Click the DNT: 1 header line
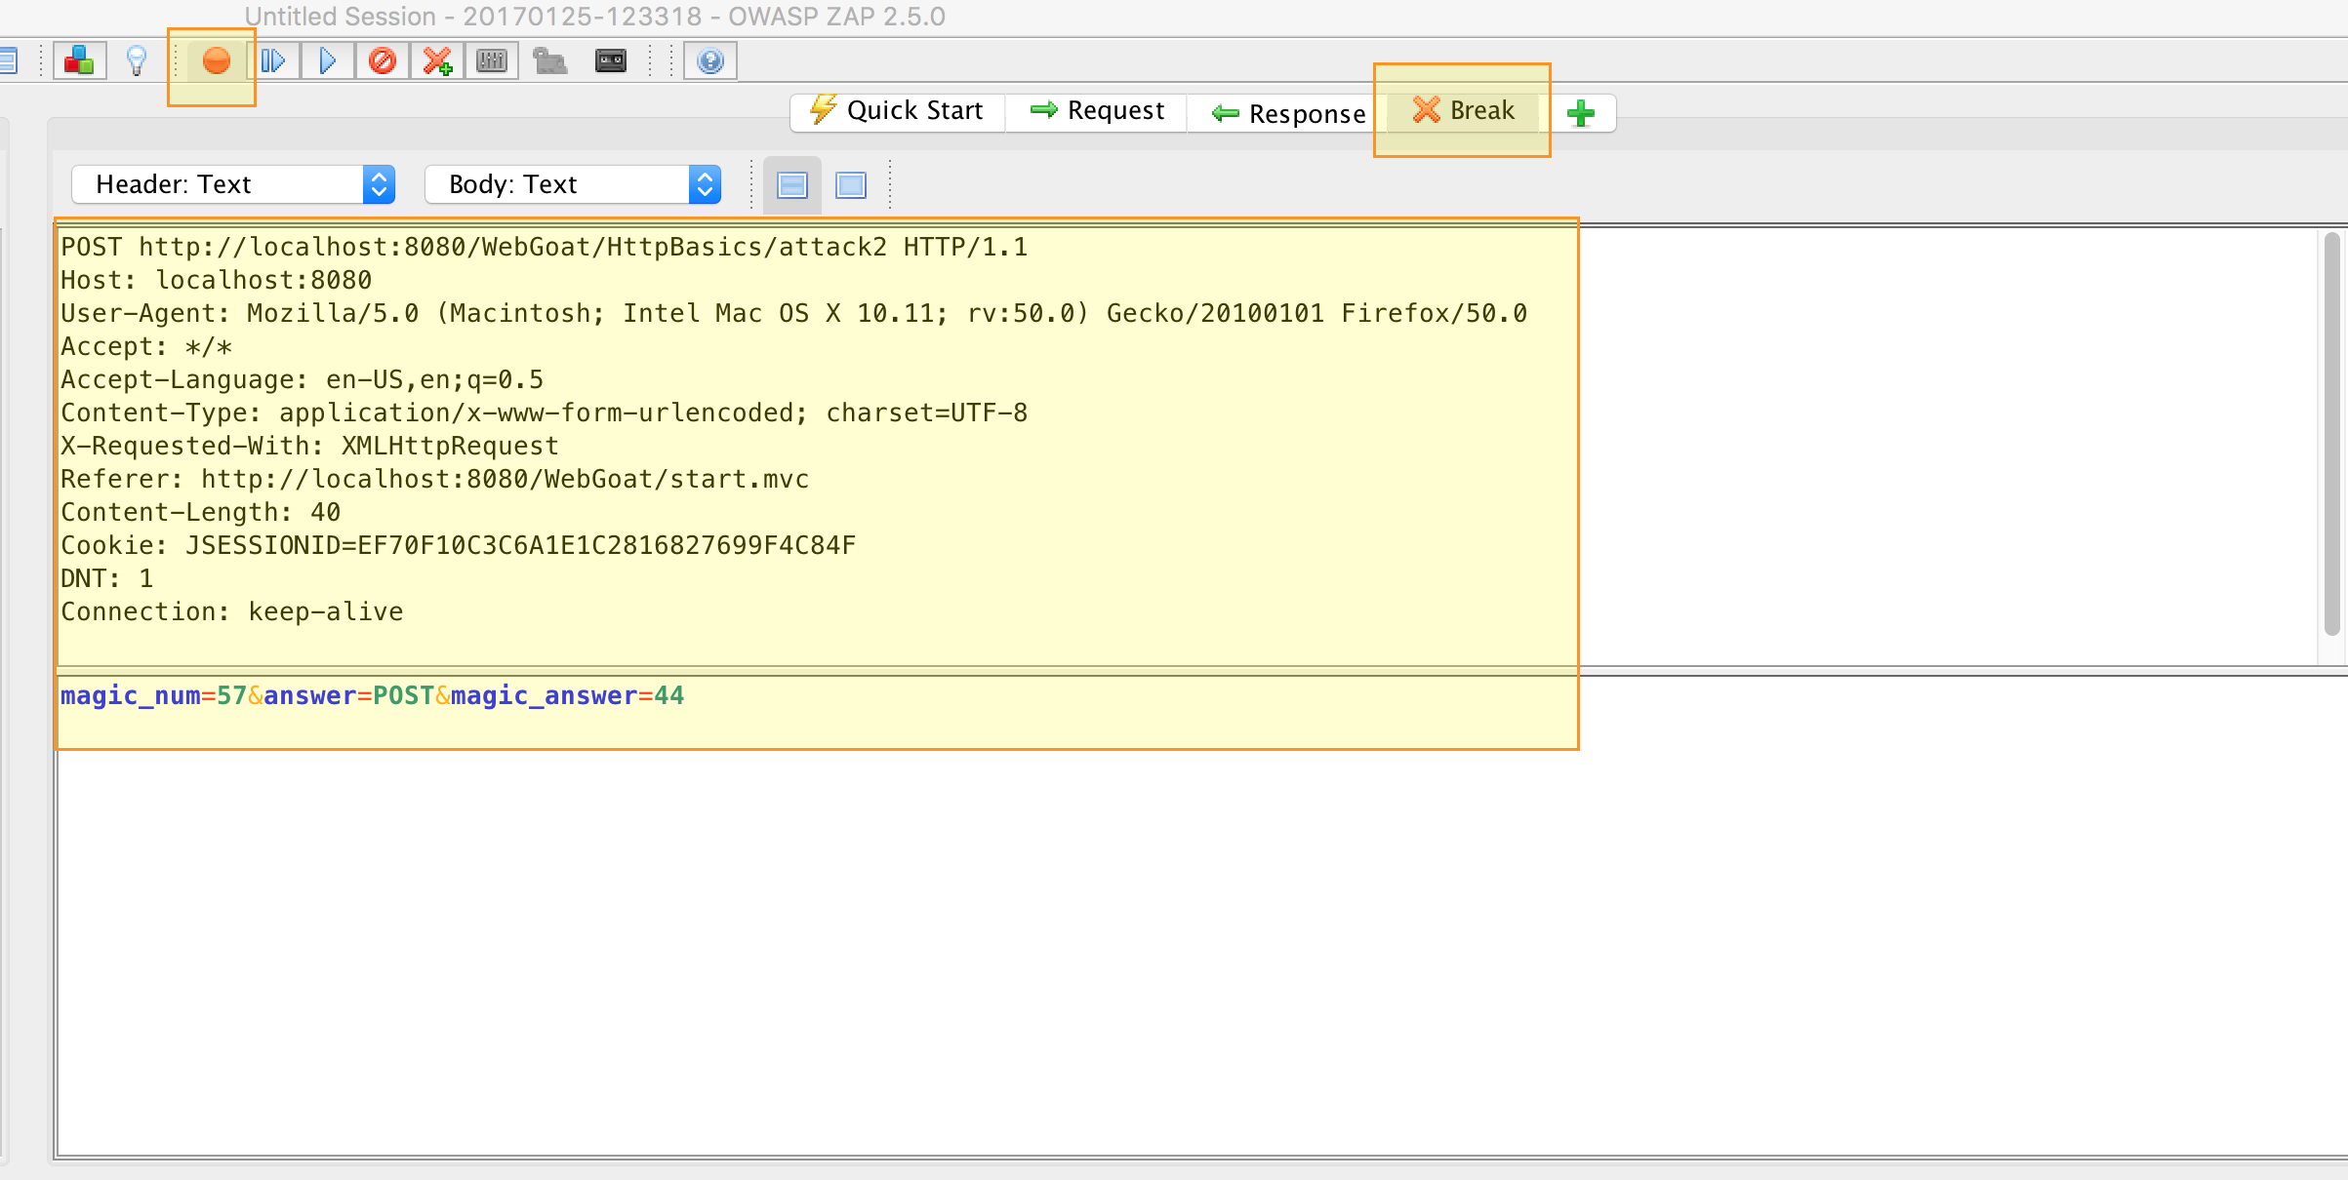Screen dimensions: 2348x1180 pos(106,578)
